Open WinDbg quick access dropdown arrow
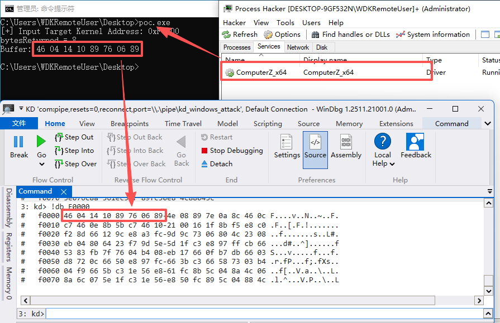 coord(21,109)
